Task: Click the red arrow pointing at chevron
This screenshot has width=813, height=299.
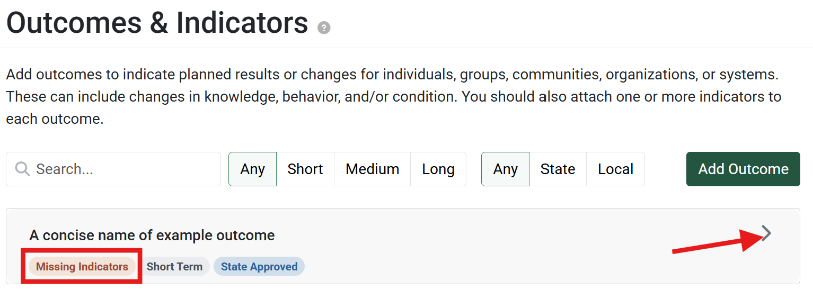Action: 710,244
